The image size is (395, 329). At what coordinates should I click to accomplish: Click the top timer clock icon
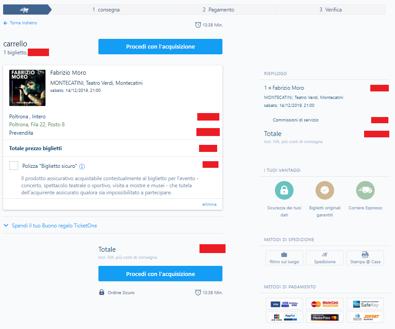[198, 25]
